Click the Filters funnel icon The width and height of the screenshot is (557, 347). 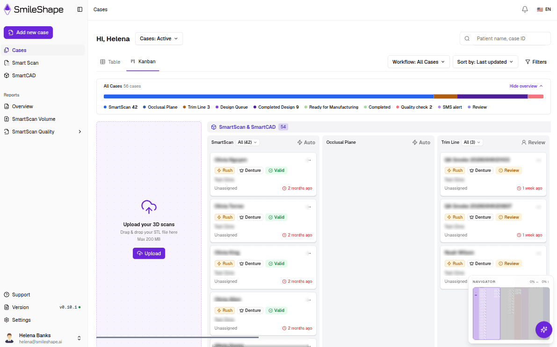528,62
